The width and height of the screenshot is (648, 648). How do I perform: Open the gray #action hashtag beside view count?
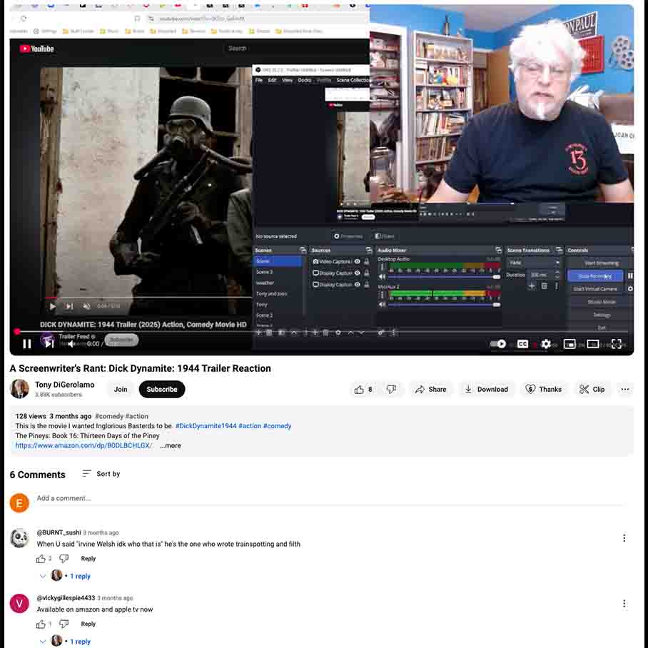pos(137,416)
